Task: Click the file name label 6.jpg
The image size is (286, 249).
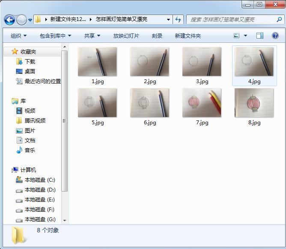Action: [x=150, y=123]
